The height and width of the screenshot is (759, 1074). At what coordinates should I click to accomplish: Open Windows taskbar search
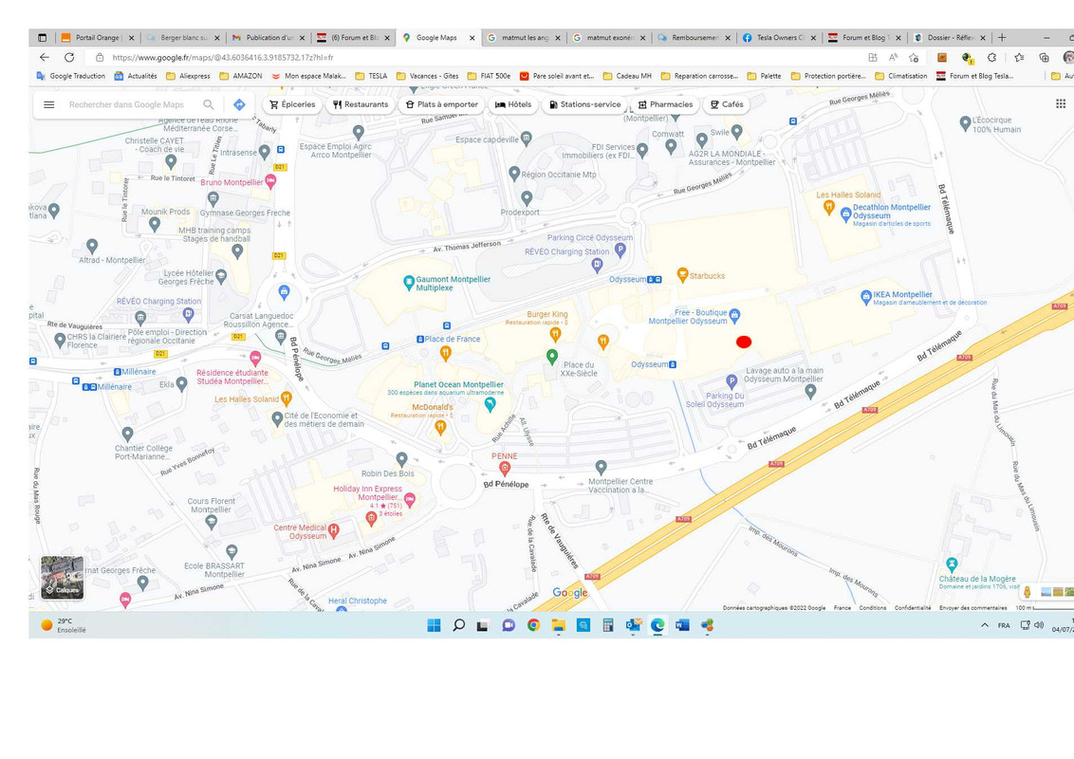tap(459, 624)
